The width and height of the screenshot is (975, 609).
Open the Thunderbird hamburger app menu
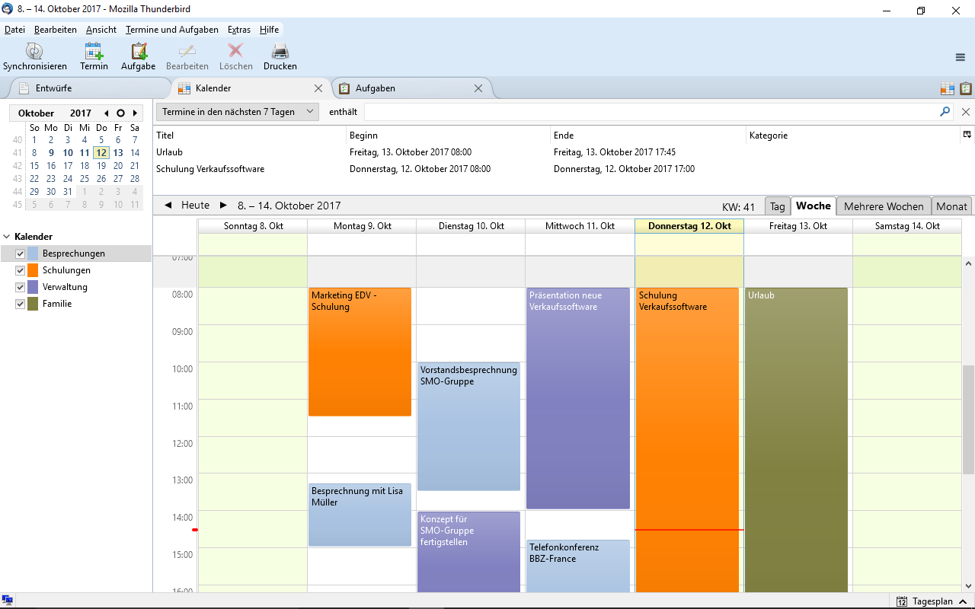click(961, 57)
